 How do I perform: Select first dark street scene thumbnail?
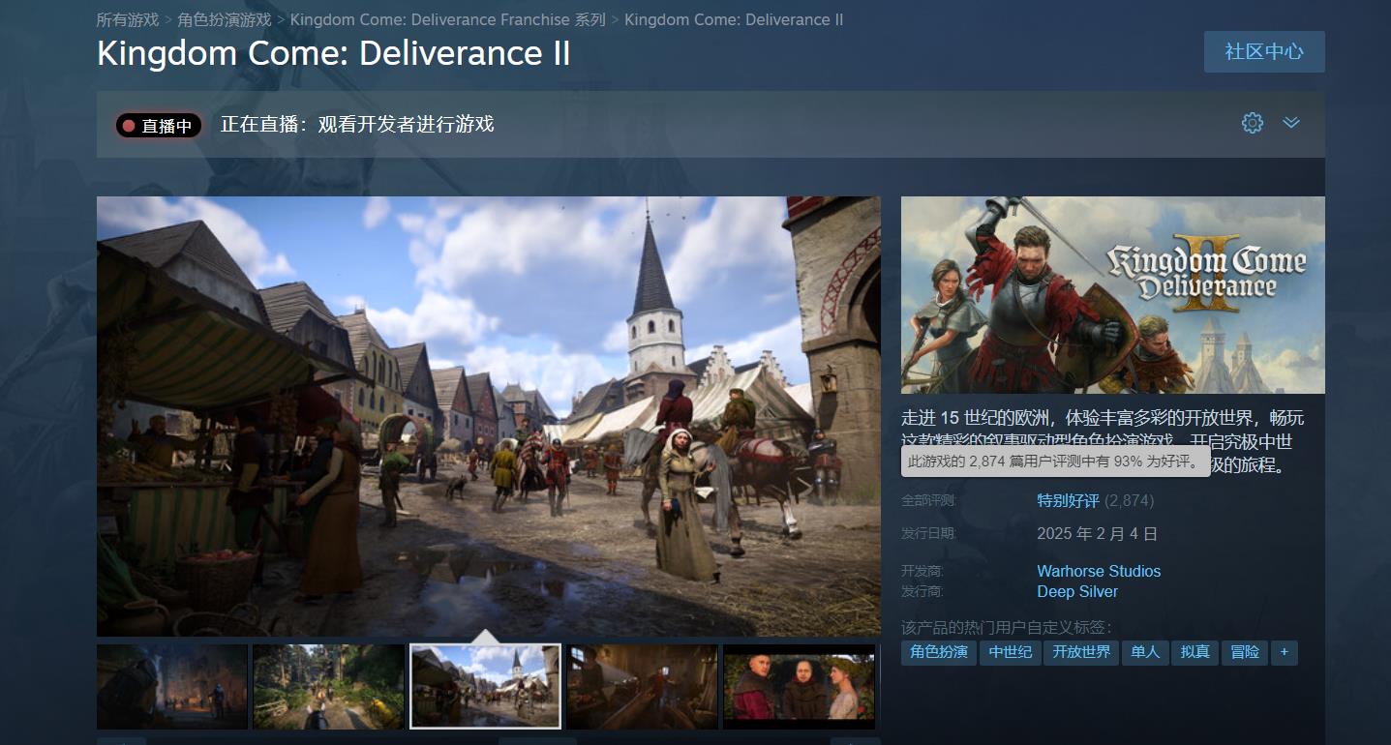(x=171, y=686)
